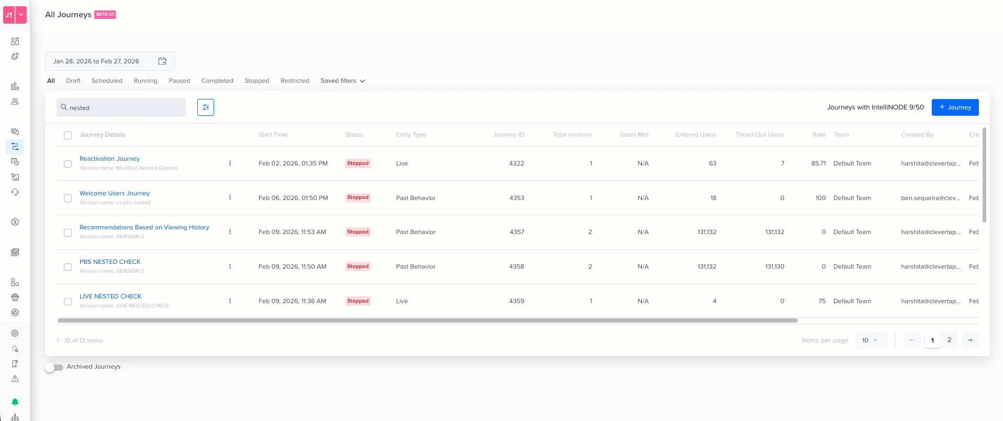Screen dimensions: 1003x421
Task: Open the bar chart analytics icon
Action: click(x=15, y=86)
